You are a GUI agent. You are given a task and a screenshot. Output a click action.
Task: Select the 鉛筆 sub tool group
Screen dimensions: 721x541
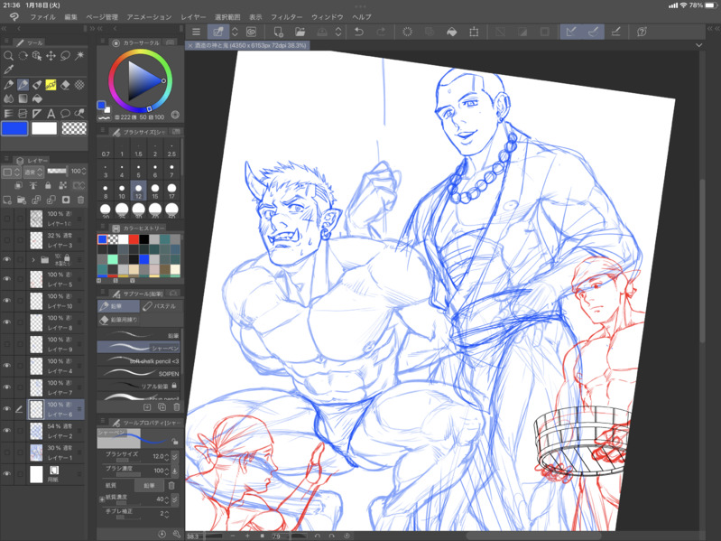(x=117, y=306)
